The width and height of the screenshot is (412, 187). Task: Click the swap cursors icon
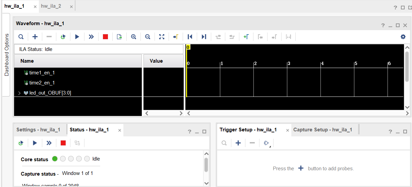[x=288, y=37]
